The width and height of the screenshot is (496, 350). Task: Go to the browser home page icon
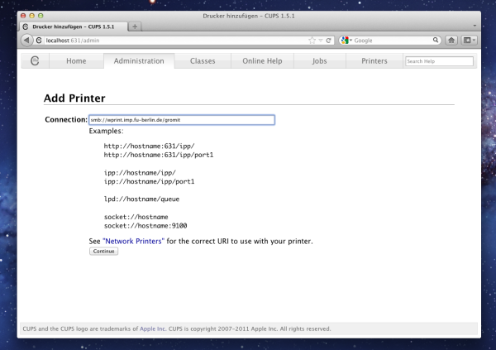tap(451, 41)
